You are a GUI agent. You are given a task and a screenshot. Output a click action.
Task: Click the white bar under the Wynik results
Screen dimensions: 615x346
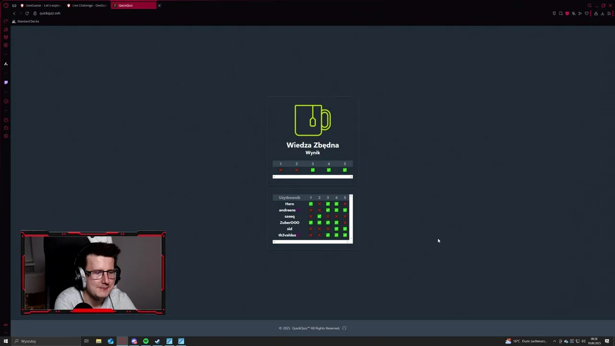(x=313, y=176)
